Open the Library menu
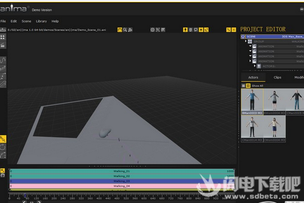 pos(41,21)
